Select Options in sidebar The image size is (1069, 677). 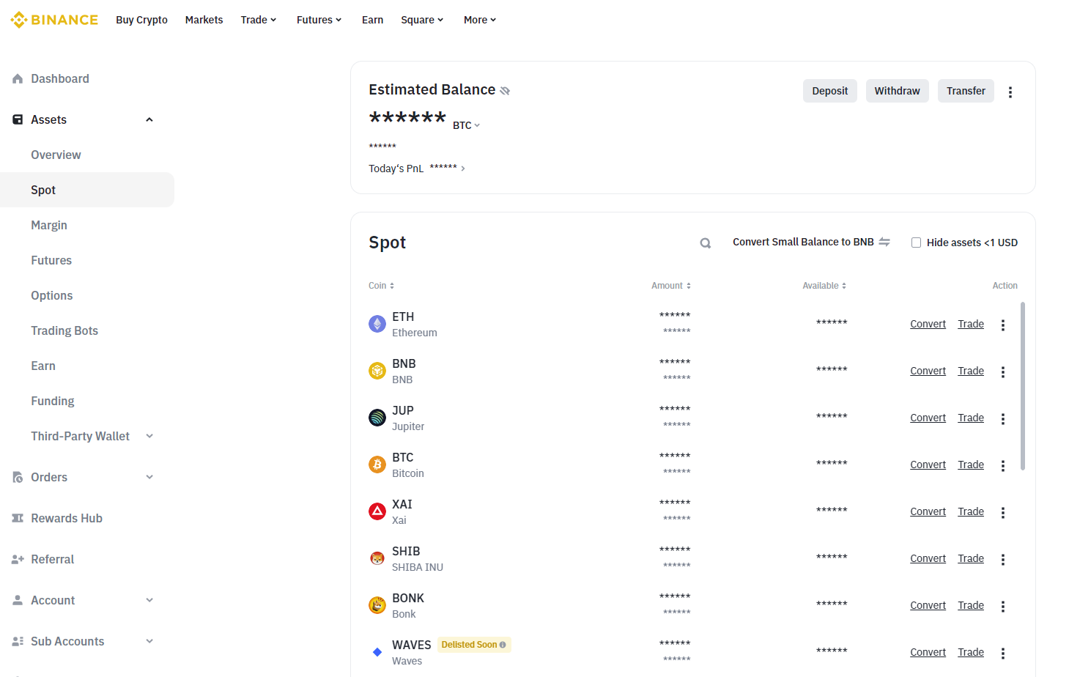point(52,295)
